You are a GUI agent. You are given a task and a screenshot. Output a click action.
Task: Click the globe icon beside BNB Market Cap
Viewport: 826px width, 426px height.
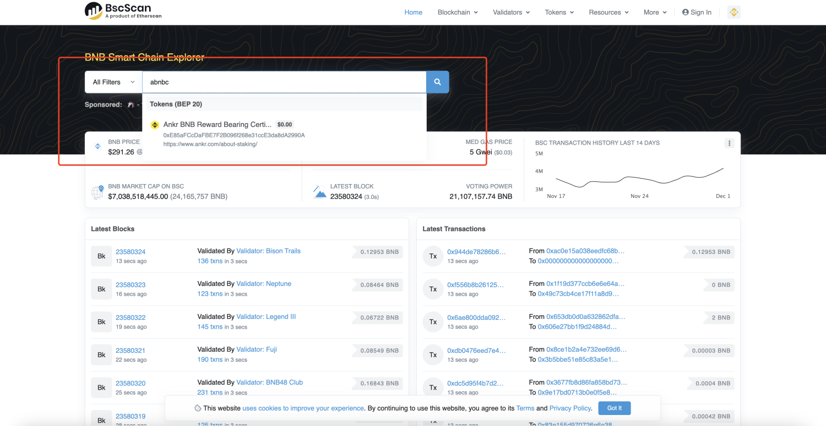(97, 192)
